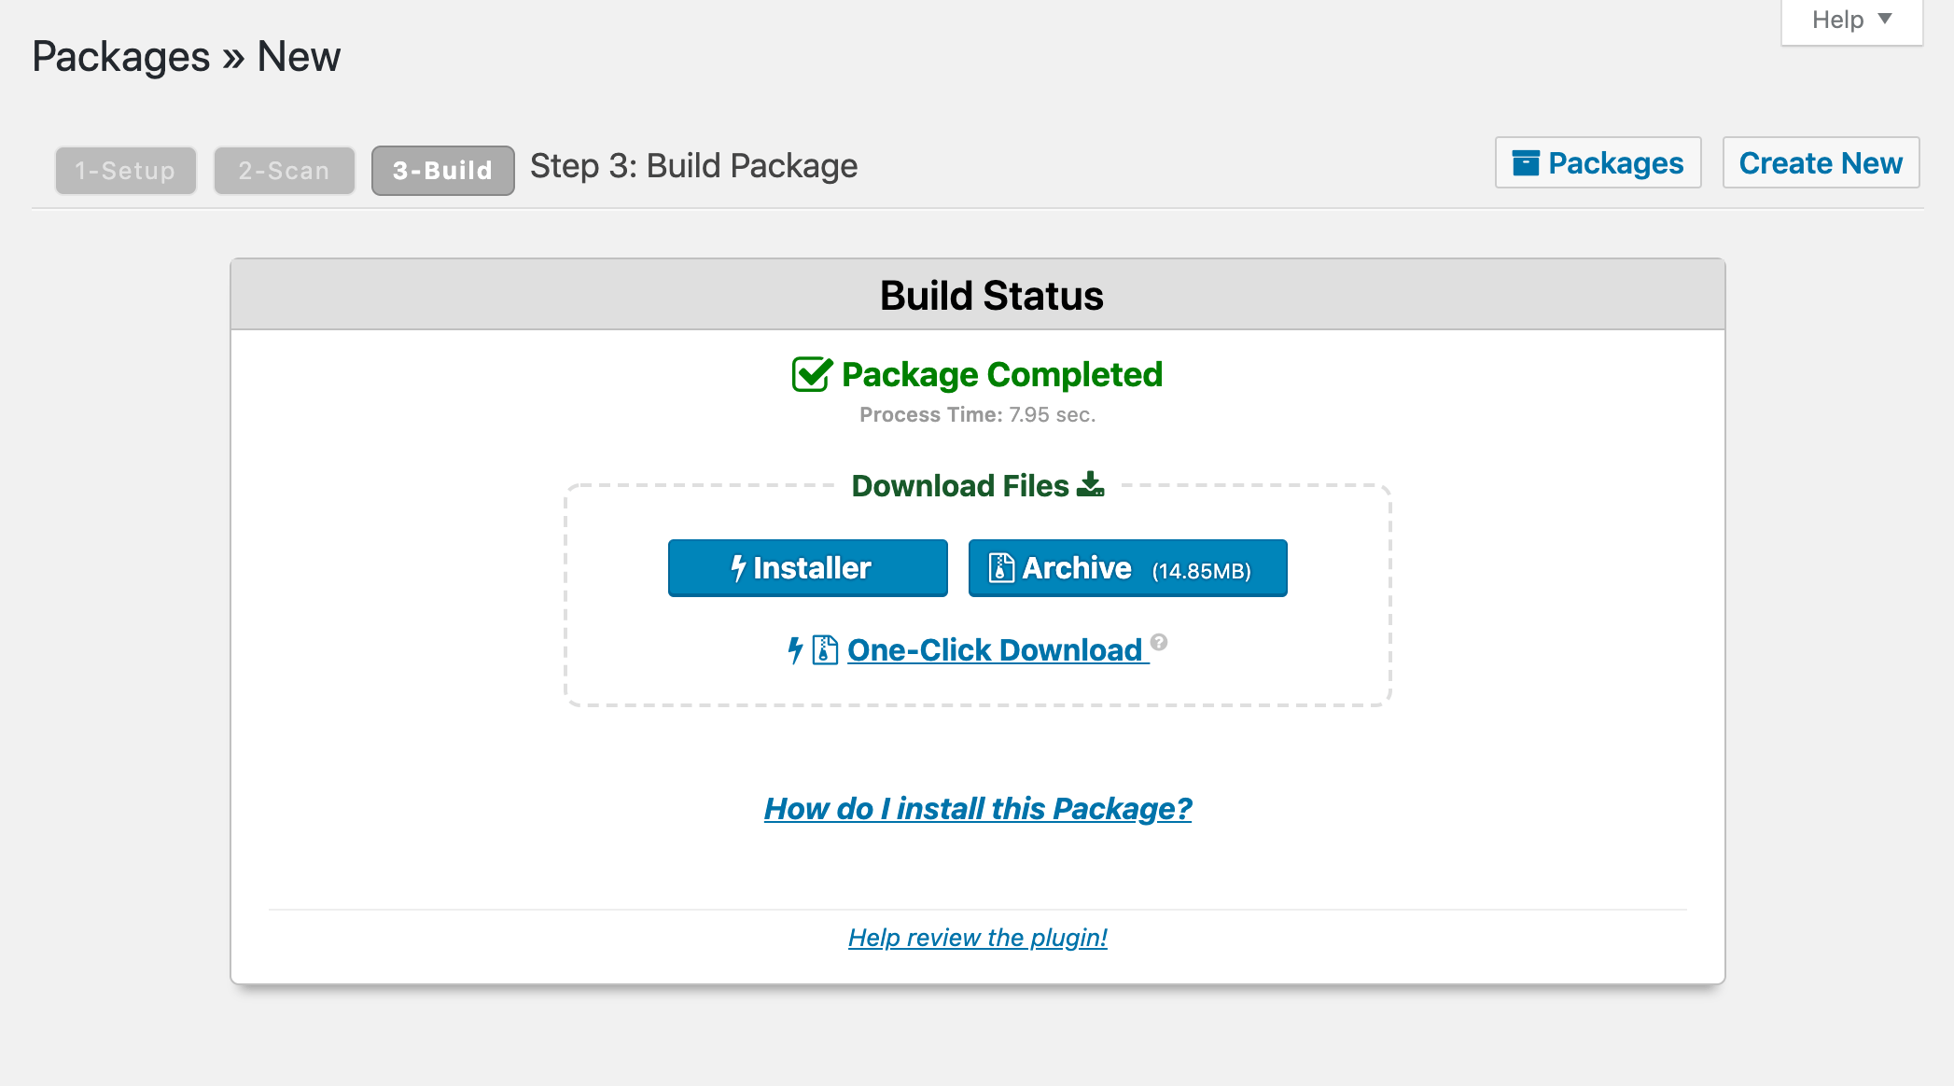Click the bolt icon before One-Click Download
The height and width of the screenshot is (1086, 1954).
click(795, 649)
